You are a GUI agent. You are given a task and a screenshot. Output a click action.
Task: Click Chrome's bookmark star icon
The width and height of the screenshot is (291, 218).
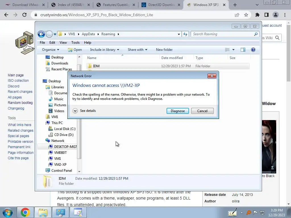pyautogui.click(x=246, y=15)
